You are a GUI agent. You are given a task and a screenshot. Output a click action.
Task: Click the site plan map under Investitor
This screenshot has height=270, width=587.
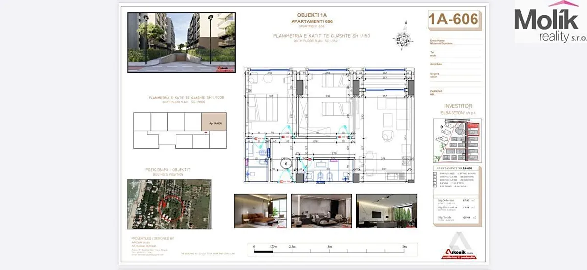point(456,141)
